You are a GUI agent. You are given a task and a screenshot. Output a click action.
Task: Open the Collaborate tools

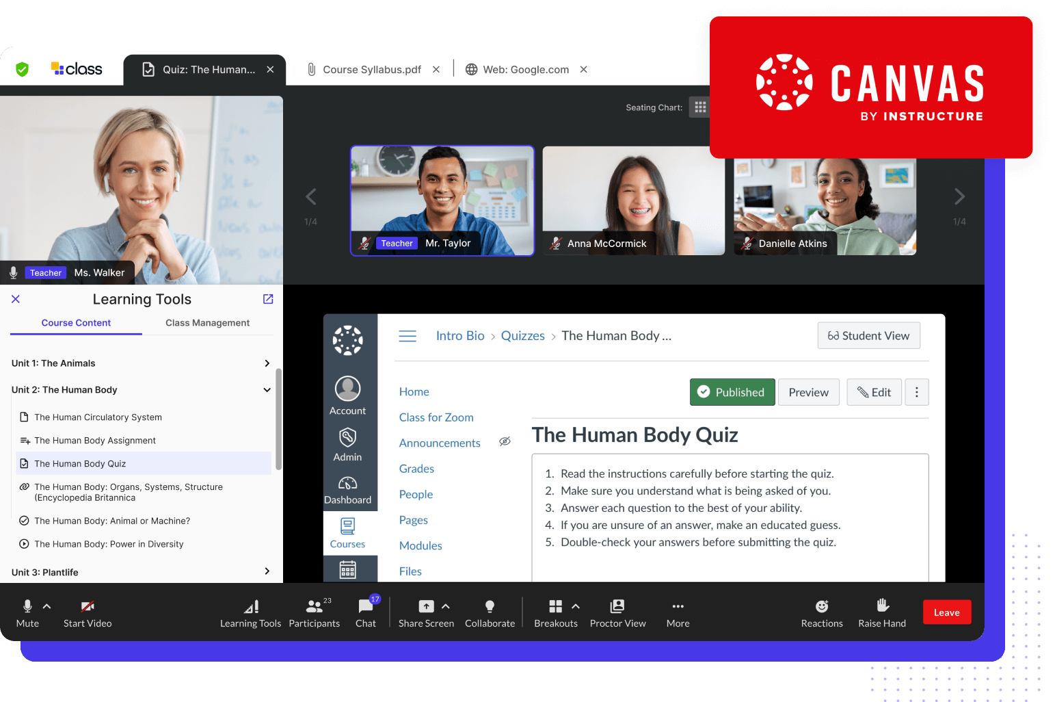tap(490, 613)
